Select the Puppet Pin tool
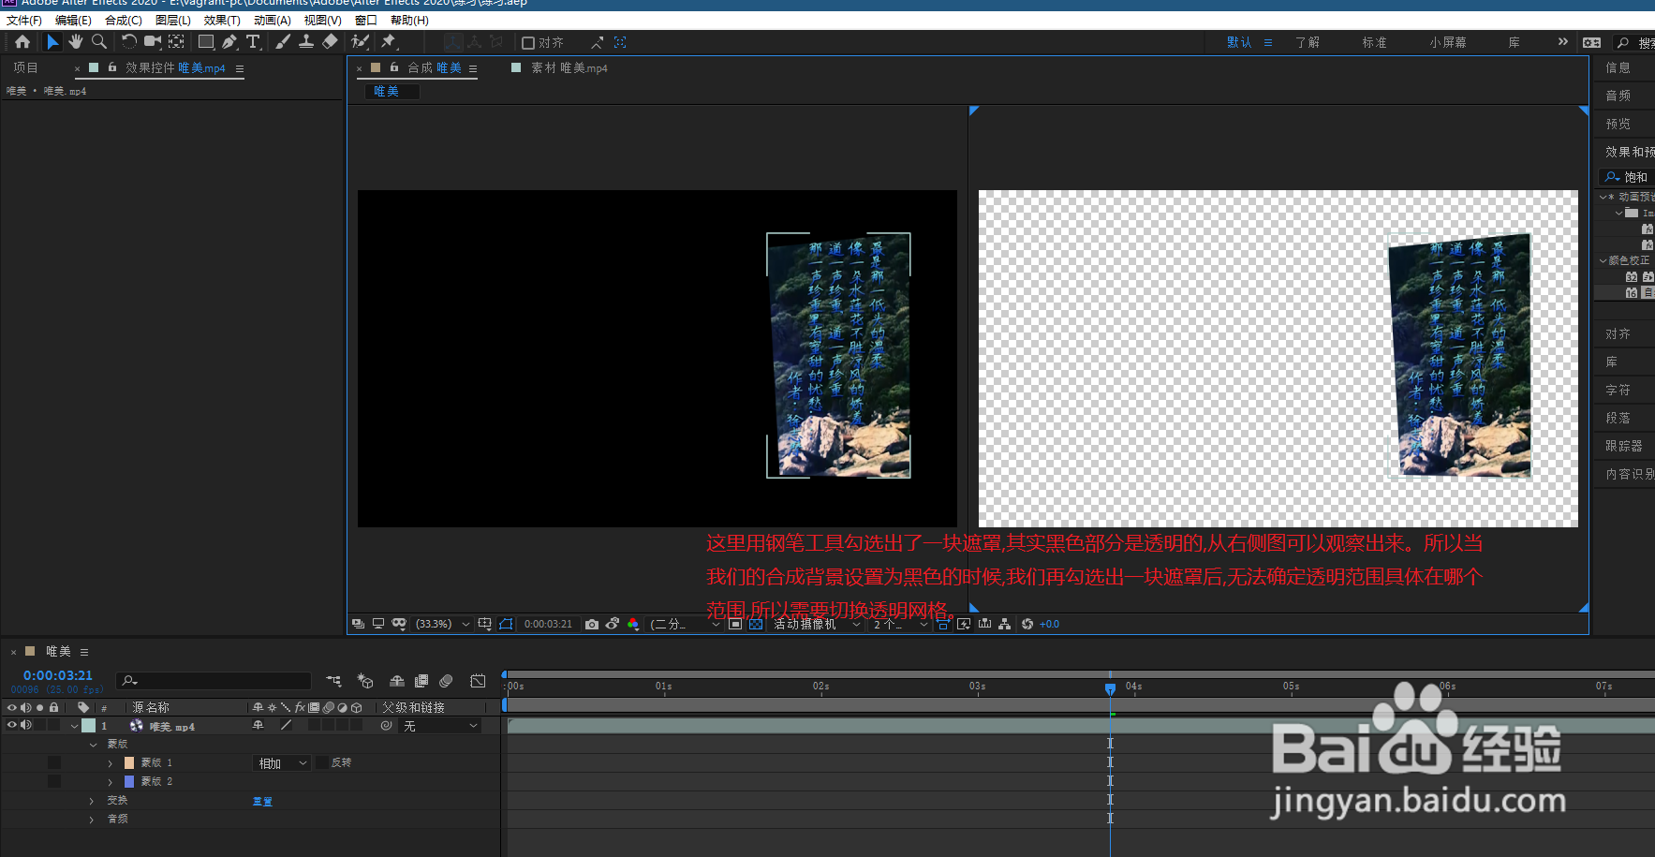The image size is (1655, 857). tap(389, 42)
